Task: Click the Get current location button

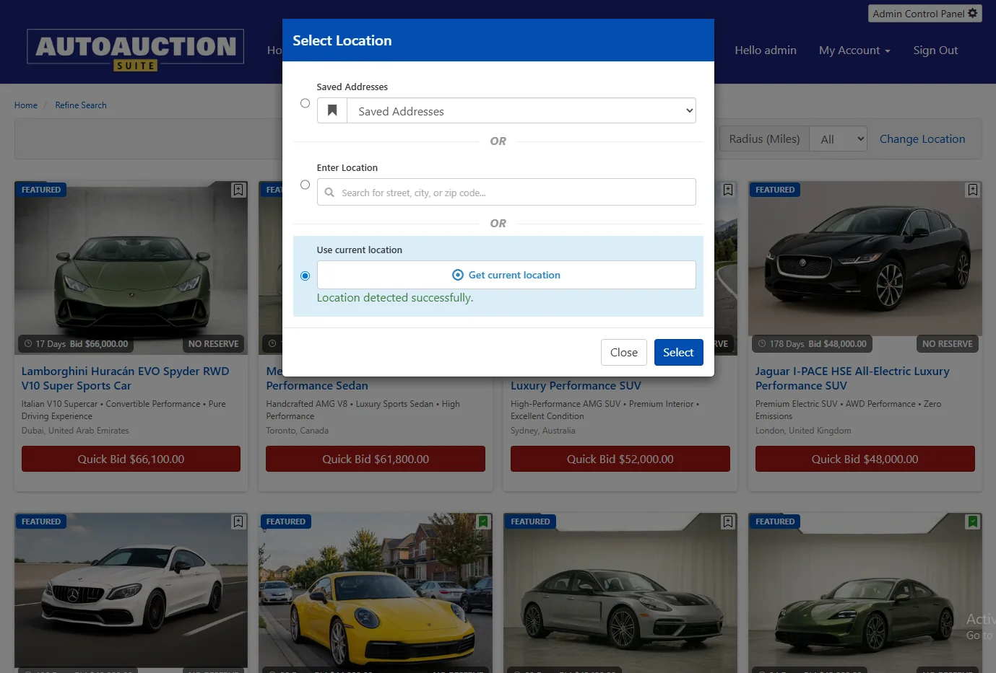Action: tap(506, 275)
